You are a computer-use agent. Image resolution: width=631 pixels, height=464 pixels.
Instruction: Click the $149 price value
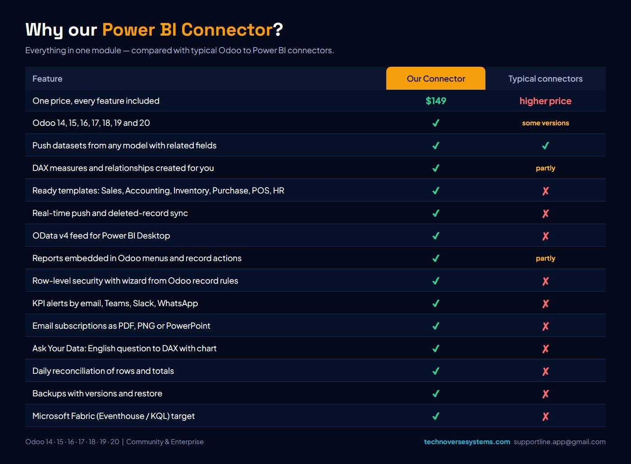pos(436,101)
